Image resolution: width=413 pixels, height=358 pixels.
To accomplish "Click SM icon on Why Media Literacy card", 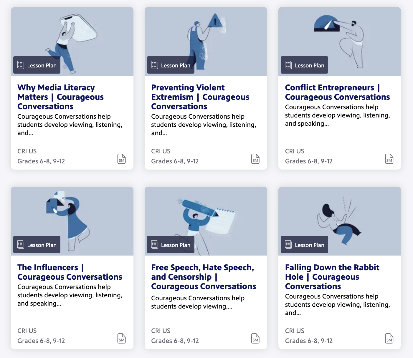I will click(121, 159).
